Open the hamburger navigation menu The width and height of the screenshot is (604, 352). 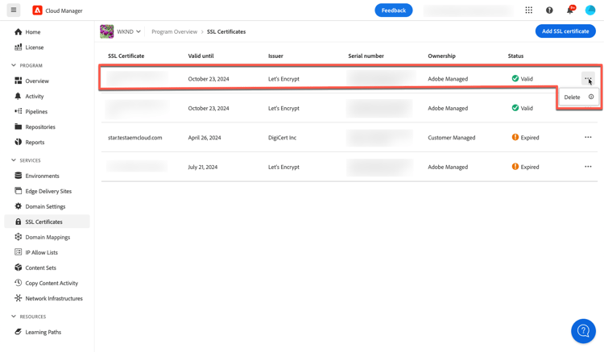(x=14, y=10)
